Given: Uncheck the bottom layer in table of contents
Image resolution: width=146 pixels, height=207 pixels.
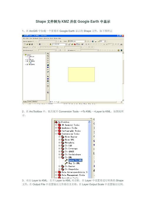Looking at the screenshot, I should coord(27,65).
